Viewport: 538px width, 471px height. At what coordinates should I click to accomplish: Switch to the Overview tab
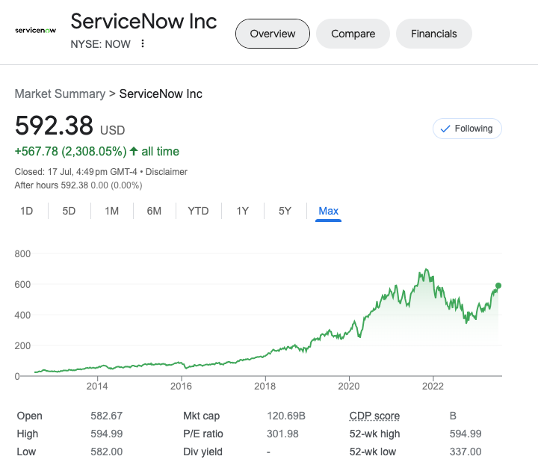[272, 34]
